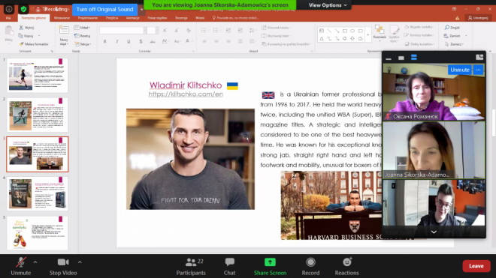The height and width of the screenshot is (278, 496).
Task: Click the red Leave button
Action: (x=476, y=266)
